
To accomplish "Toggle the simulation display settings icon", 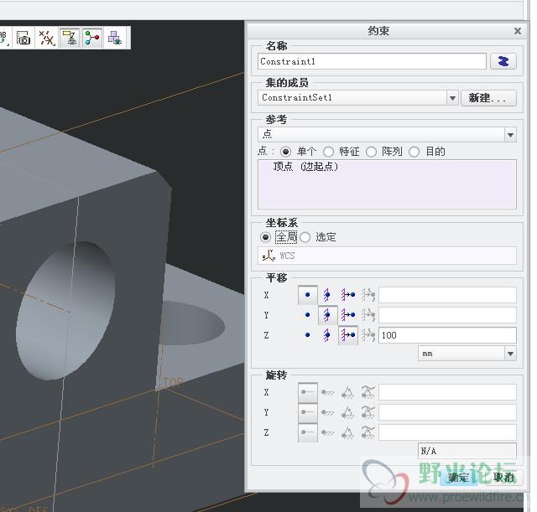I will coord(70,38).
